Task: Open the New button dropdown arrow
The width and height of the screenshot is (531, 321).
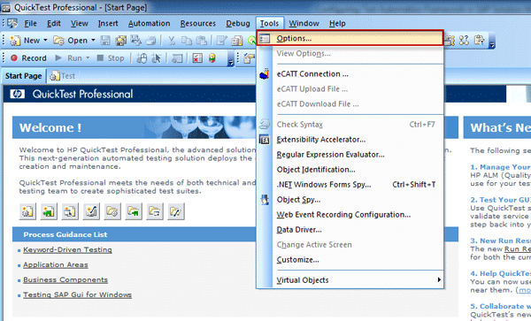Action: click(x=45, y=41)
